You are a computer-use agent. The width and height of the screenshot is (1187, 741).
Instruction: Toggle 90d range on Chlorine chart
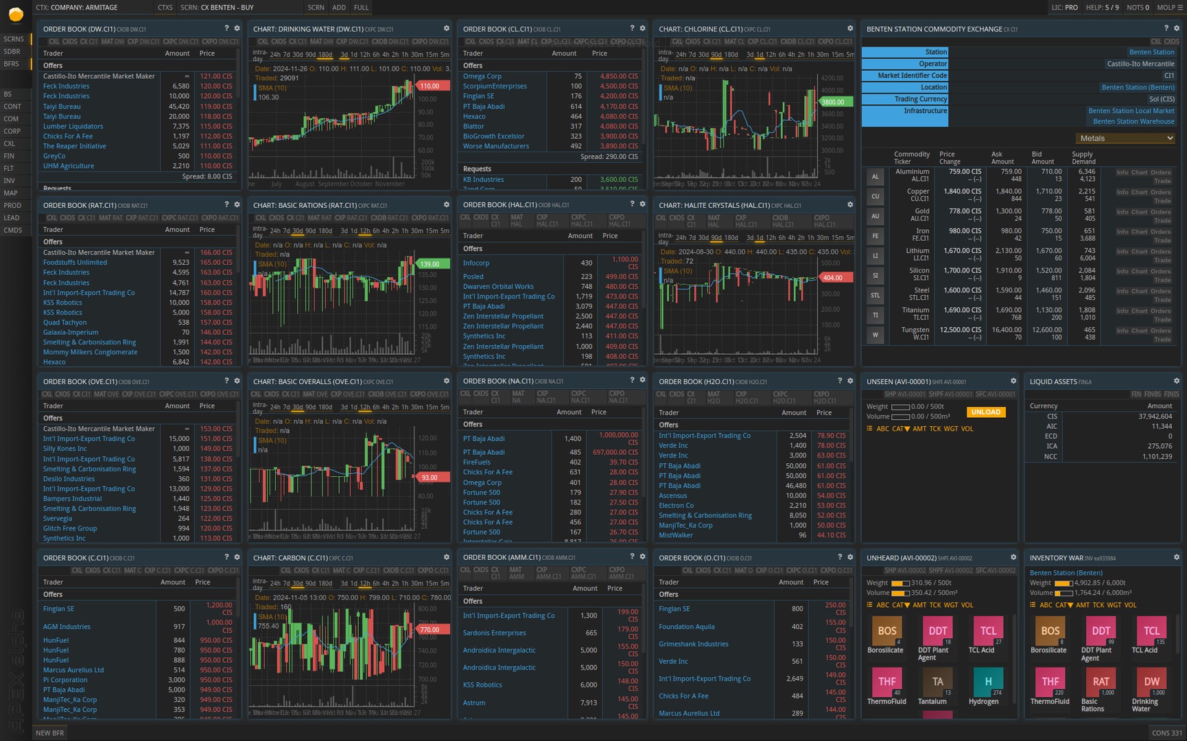click(x=716, y=55)
